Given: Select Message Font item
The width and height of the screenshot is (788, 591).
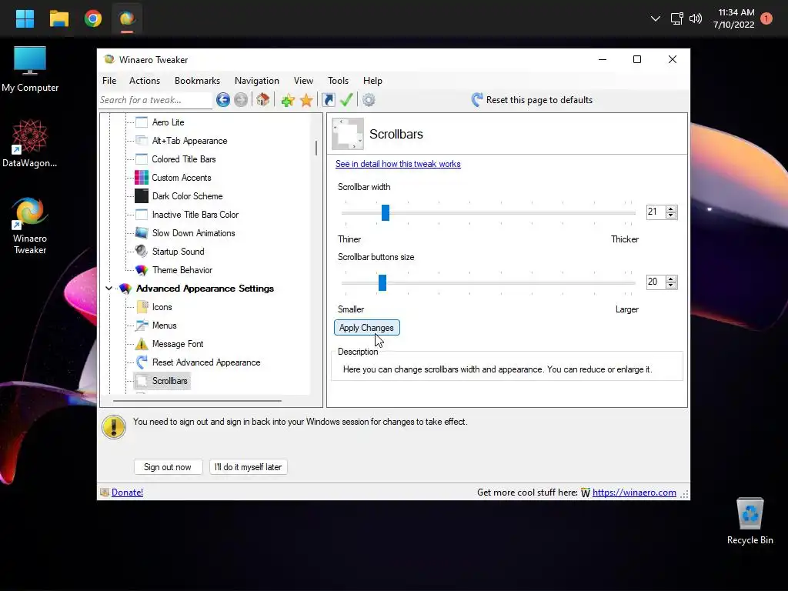Looking at the screenshot, I should pos(178,344).
